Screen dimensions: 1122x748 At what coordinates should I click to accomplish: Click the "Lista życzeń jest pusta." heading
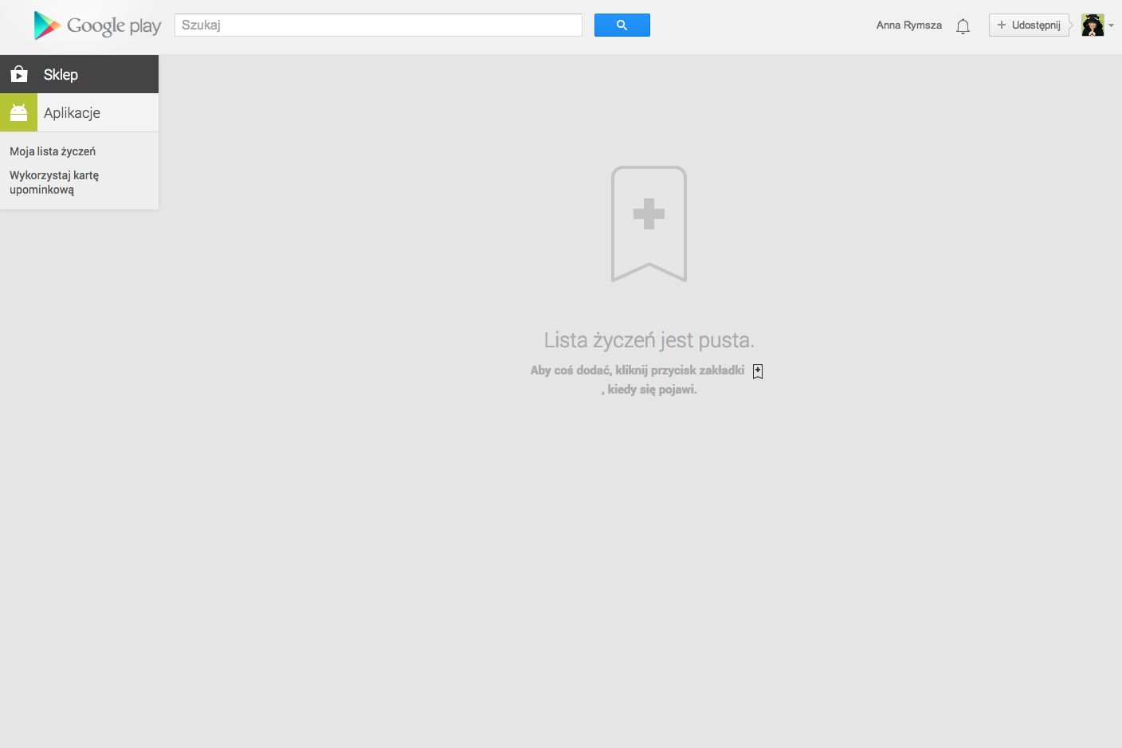click(x=649, y=340)
